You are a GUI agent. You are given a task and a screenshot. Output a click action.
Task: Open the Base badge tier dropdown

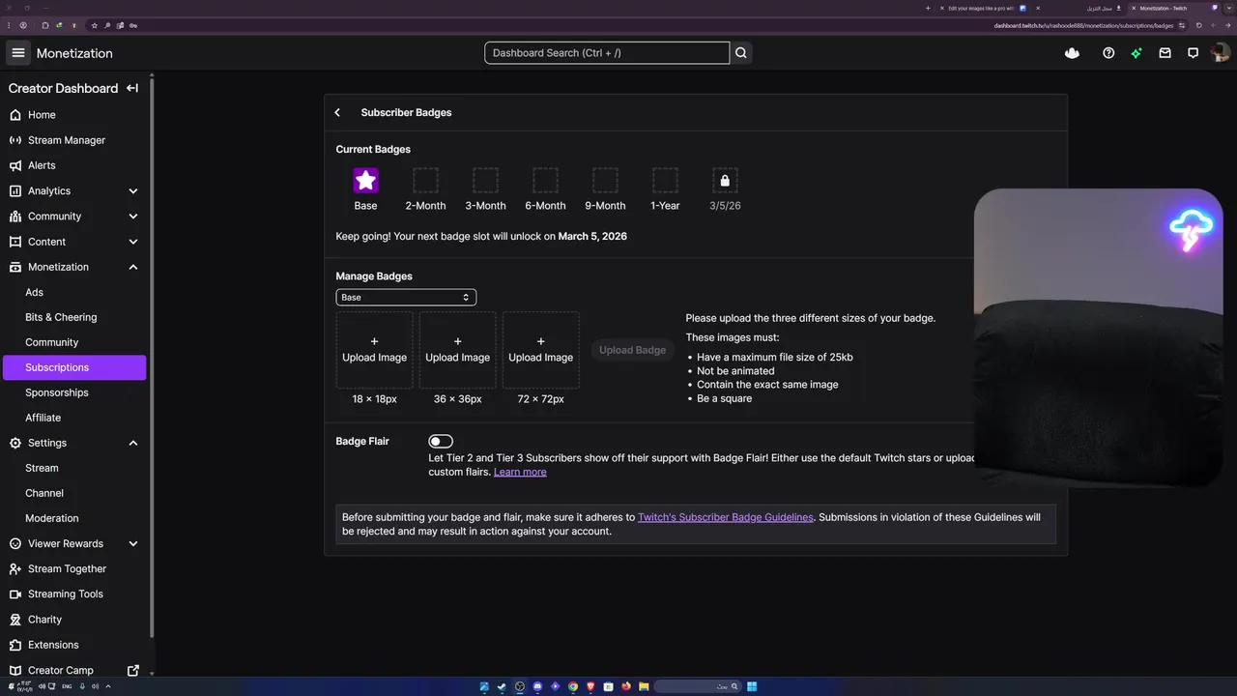(406, 298)
